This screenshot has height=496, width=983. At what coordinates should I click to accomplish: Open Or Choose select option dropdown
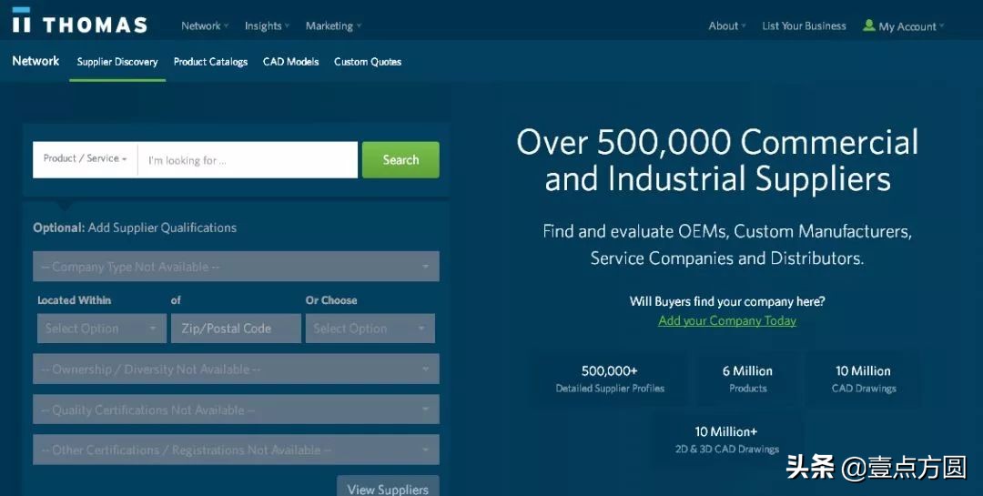[x=370, y=329]
